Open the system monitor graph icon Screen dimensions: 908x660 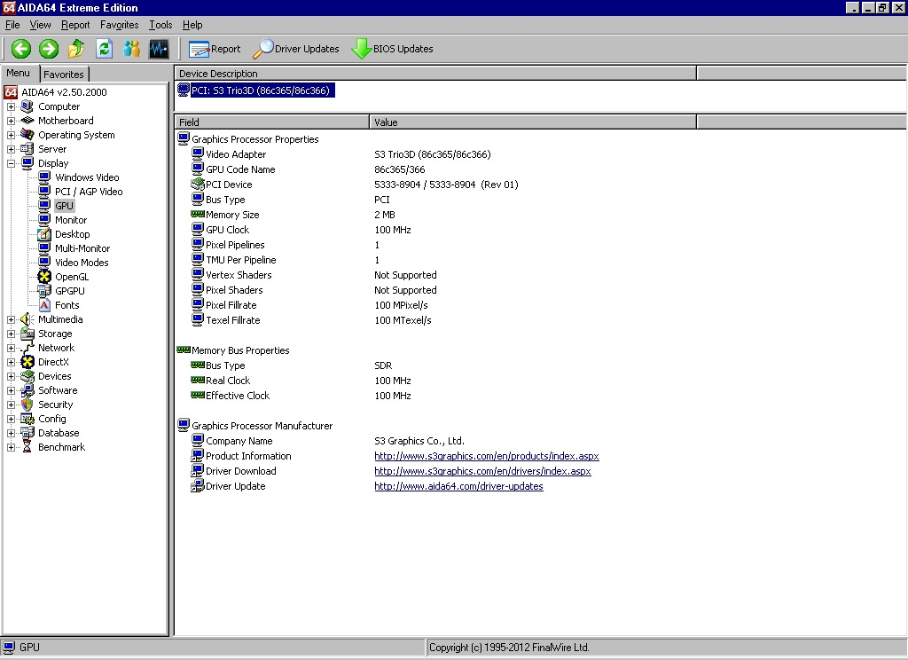pyautogui.click(x=159, y=49)
